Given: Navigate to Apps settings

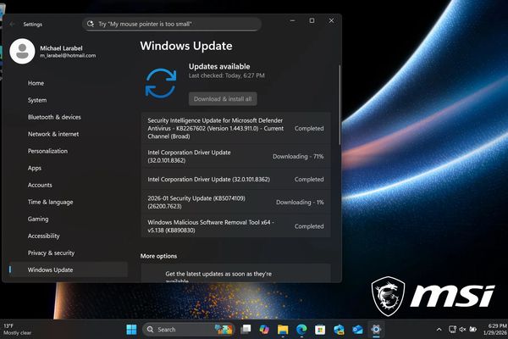Looking at the screenshot, I should click(x=35, y=168).
